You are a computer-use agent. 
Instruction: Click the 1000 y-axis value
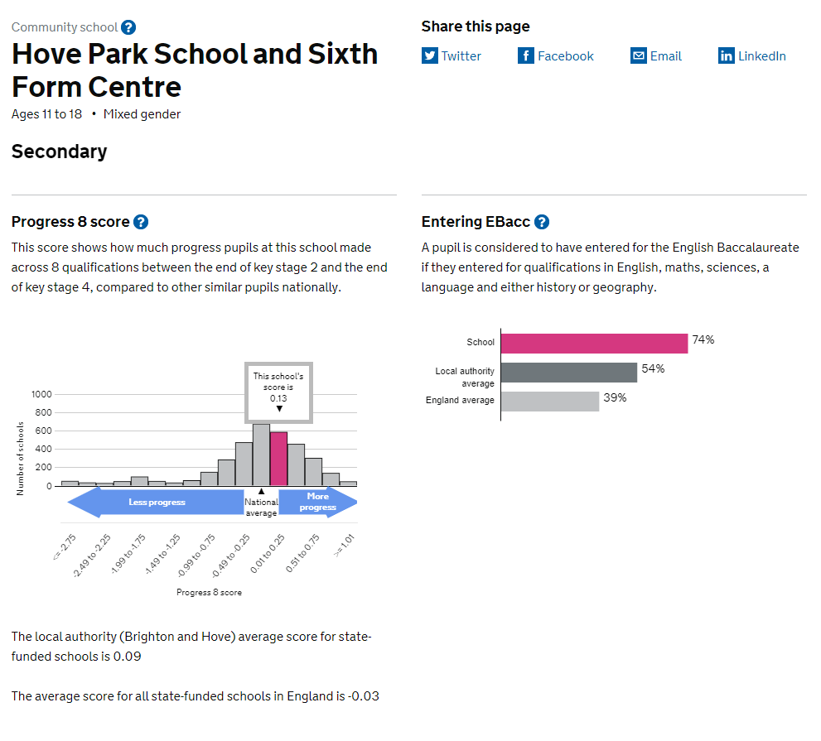point(41,394)
